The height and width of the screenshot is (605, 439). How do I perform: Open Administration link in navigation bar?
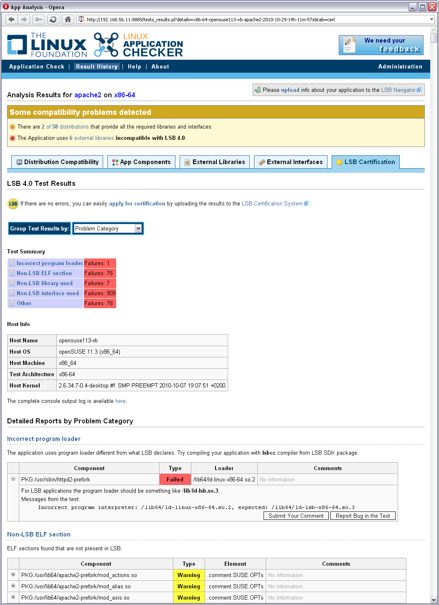pos(400,66)
